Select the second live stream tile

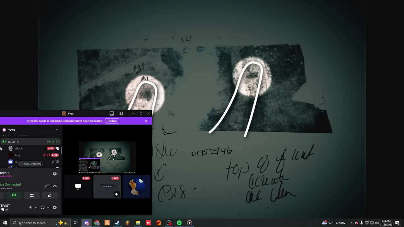click(107, 187)
